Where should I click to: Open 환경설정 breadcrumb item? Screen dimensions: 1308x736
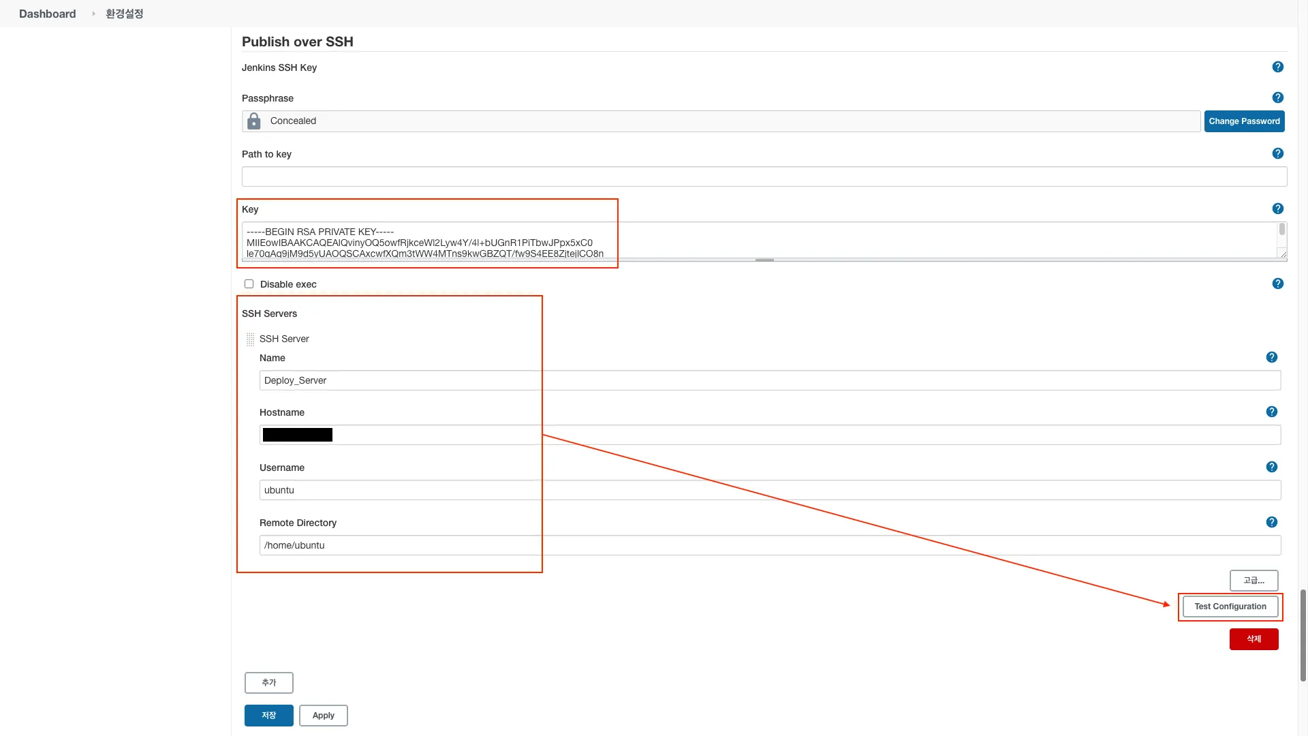[124, 14]
